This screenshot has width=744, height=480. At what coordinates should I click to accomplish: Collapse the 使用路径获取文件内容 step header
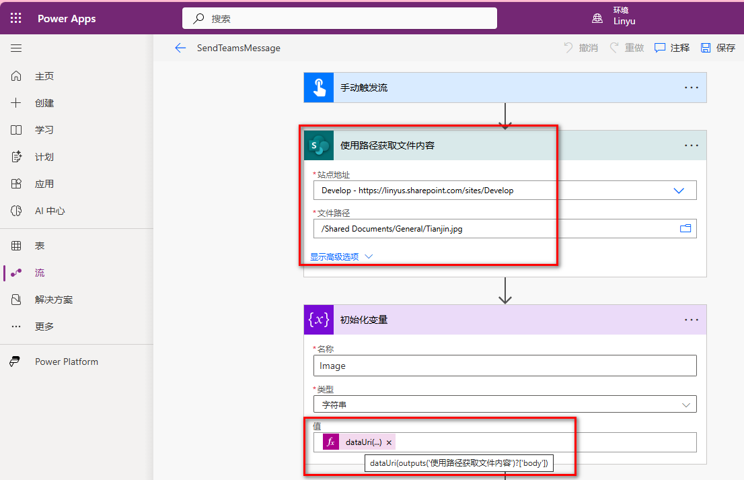tap(505, 145)
